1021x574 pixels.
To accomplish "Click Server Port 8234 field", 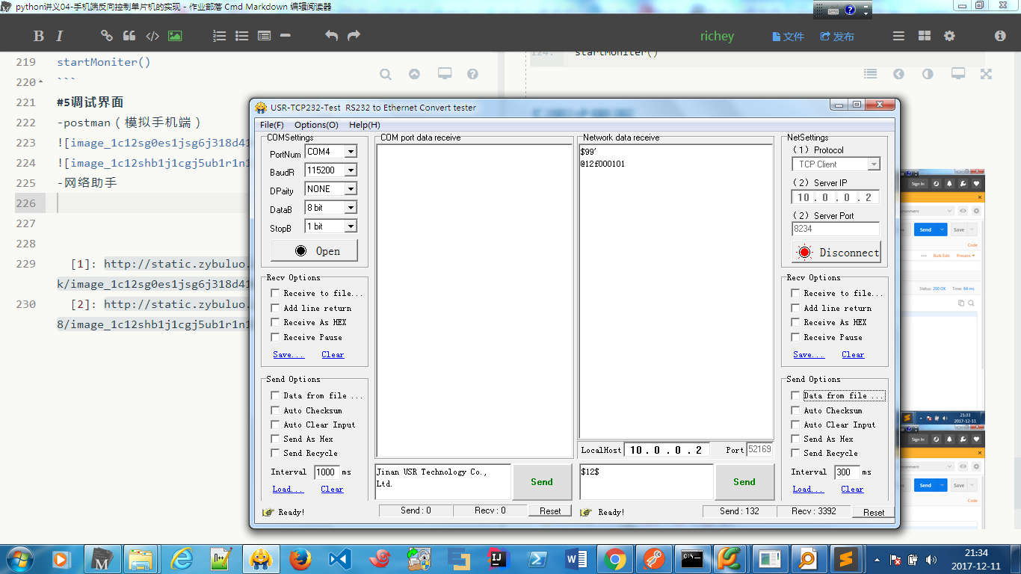I will pyautogui.click(x=836, y=229).
